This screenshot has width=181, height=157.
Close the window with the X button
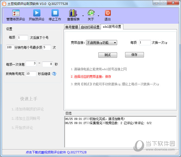[173, 3]
